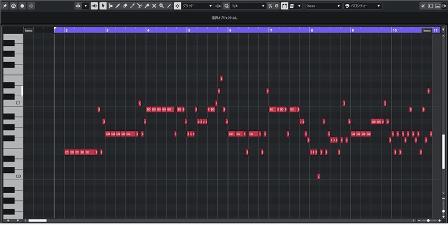The image size is (448, 225).
Task: Toggle Solo Editor S button
Action: pyautogui.click(x=13, y=6)
